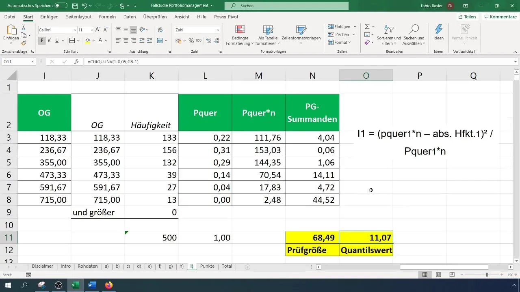
Task: Open Excel from the Windows taskbar
Action: (x=75, y=285)
